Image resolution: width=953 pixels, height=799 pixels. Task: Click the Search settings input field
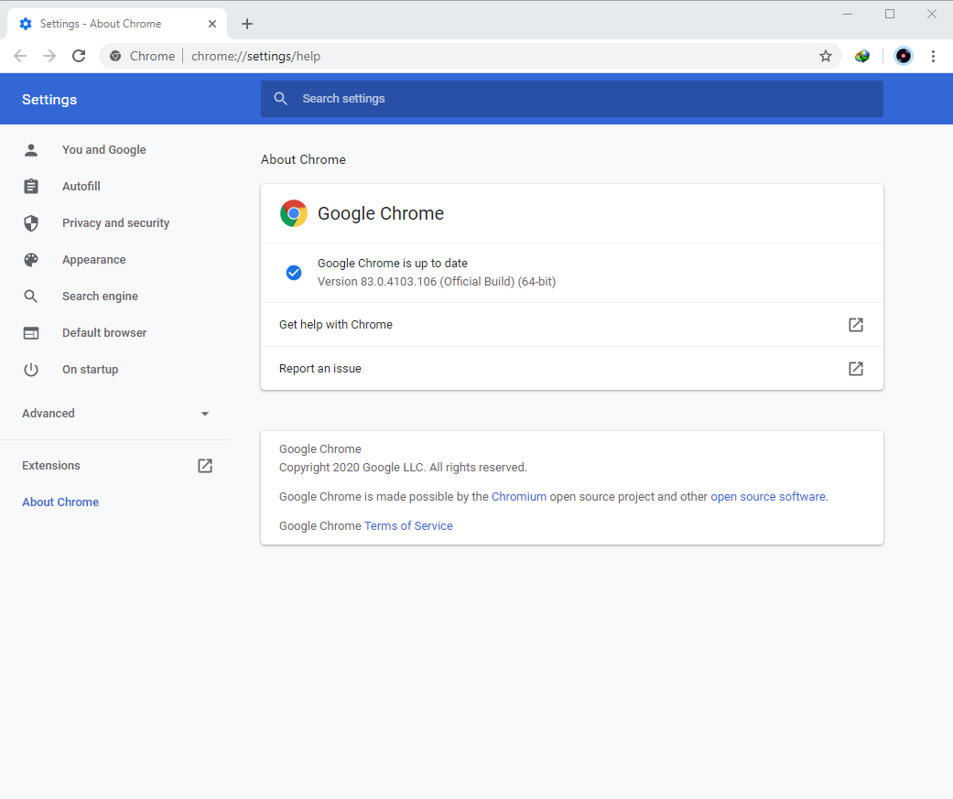tap(571, 99)
